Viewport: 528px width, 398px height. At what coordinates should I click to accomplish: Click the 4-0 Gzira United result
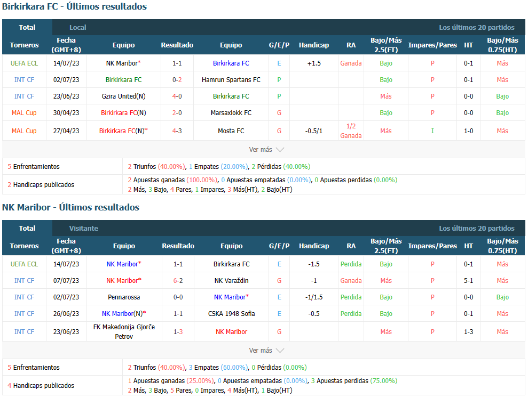pos(177,96)
